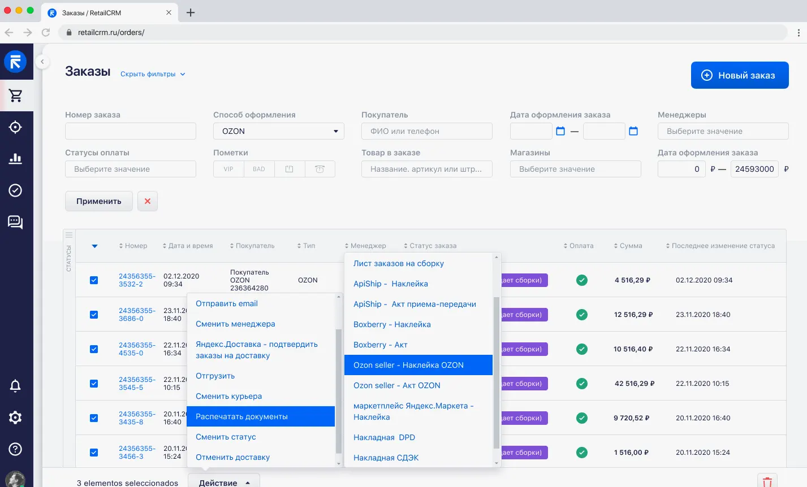Screen dimensions: 807x487
Task: Open the Магазины select field
Action: [x=576, y=169]
